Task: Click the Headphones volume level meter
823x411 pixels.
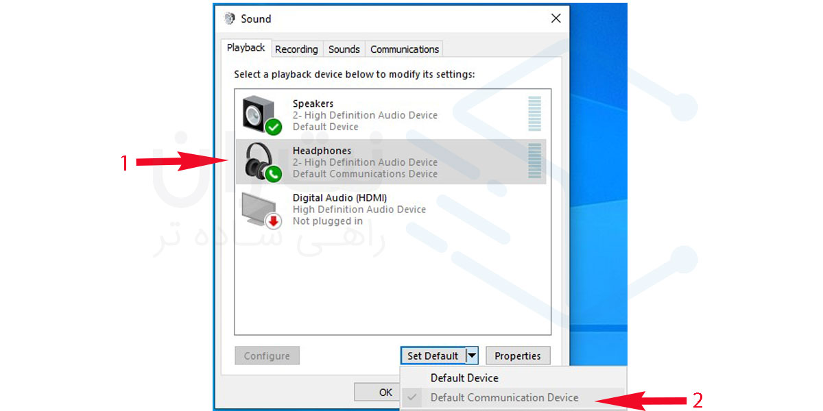Action: click(534, 161)
